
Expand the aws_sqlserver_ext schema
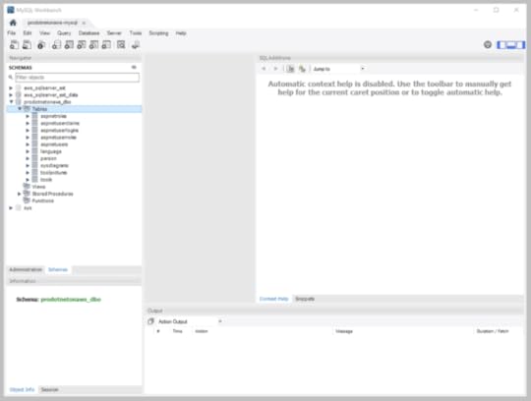click(11, 88)
